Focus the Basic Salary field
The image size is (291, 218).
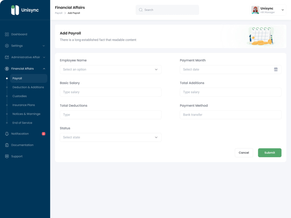[x=111, y=92]
